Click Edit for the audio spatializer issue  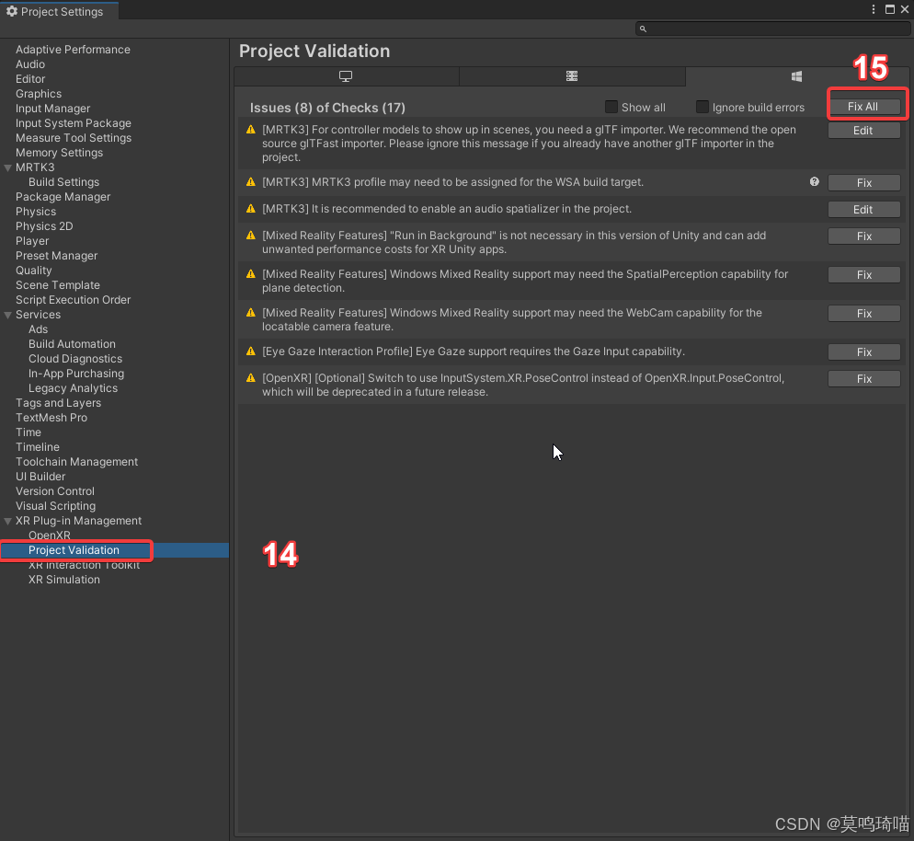point(863,210)
